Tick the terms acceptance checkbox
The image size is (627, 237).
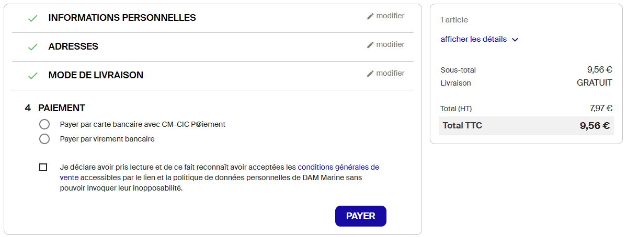43,168
